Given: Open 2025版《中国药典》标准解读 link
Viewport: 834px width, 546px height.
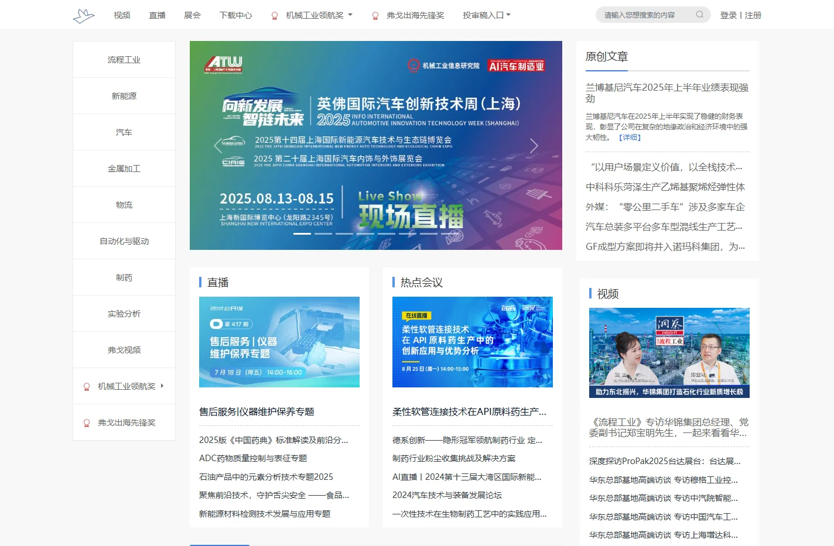Looking at the screenshot, I should coord(274,440).
